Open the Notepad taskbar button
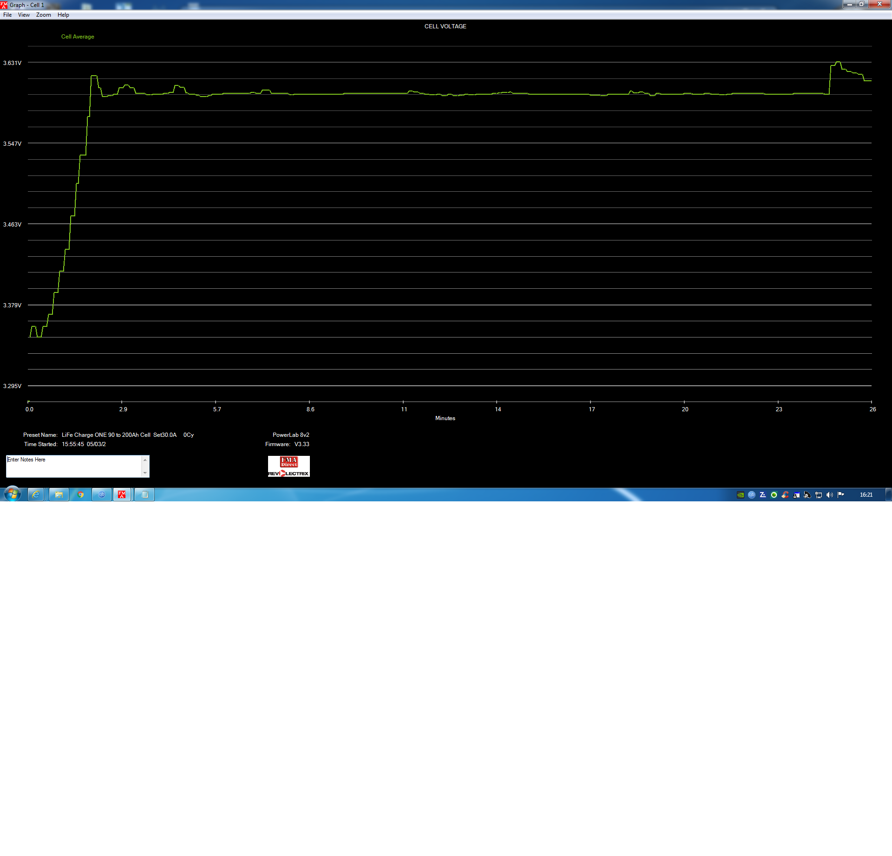The image size is (892, 856). coord(144,495)
